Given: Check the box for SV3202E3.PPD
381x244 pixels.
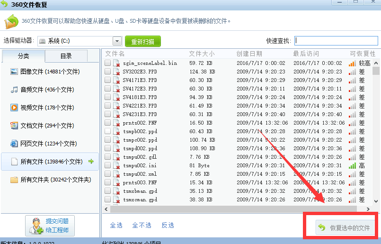Looking at the screenshot, I should (x=107, y=71).
